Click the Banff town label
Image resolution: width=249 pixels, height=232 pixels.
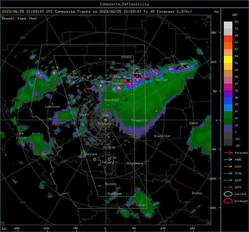(x=46, y=154)
